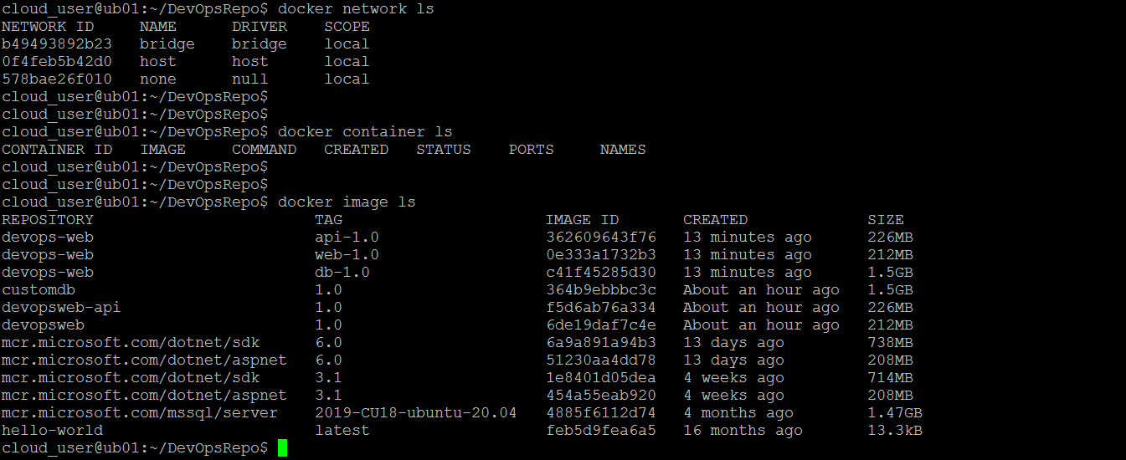Click image ID c41f45285d30
1126x460 pixels.
[x=600, y=273]
